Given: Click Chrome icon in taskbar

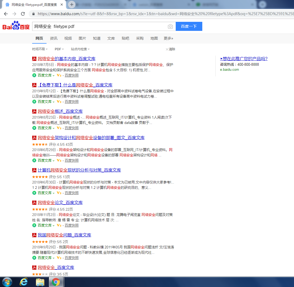Looking at the screenshot, I should [56, 282].
